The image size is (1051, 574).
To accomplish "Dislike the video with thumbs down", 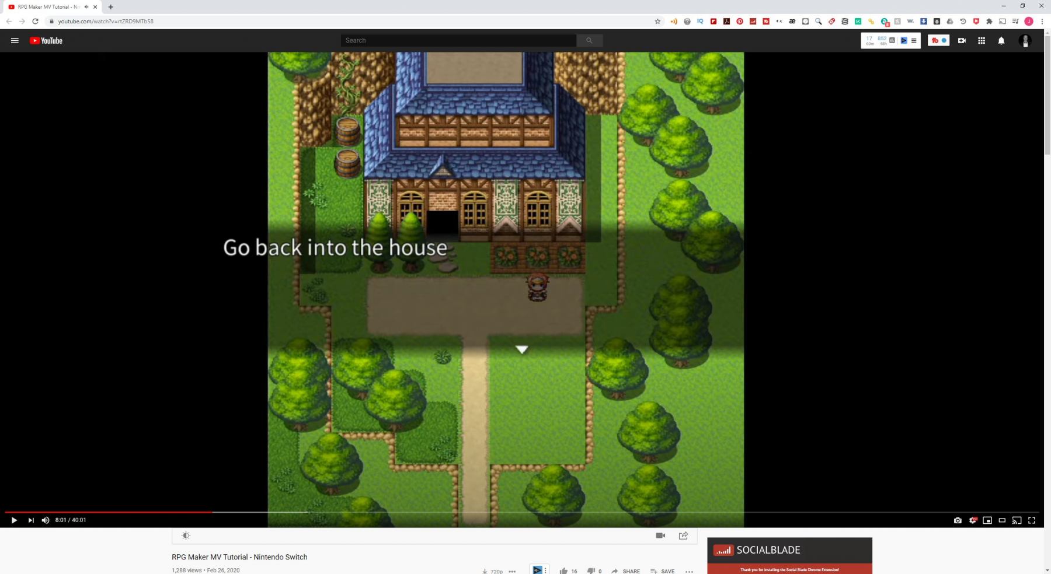I will click(x=591, y=571).
